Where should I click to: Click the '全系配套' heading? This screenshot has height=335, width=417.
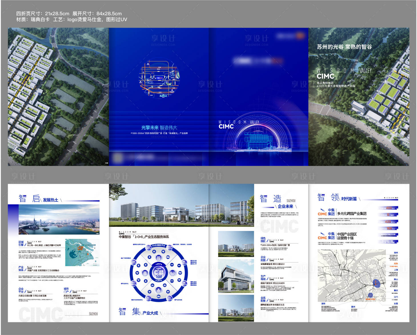point(263,299)
